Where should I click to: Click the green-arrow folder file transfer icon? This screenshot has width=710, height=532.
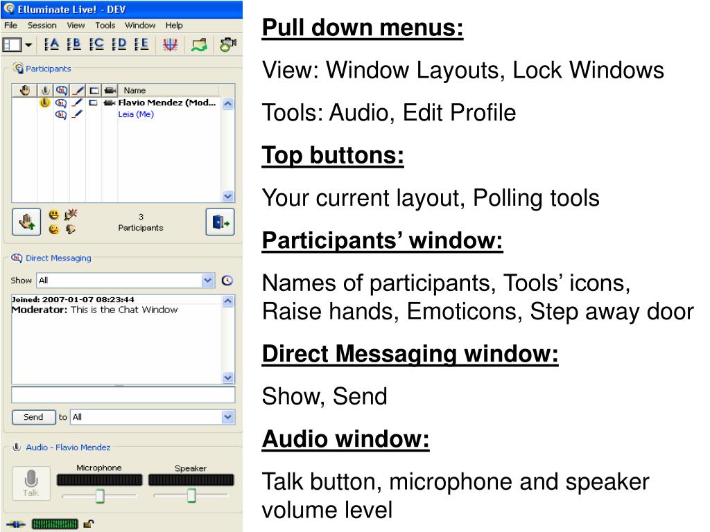(199, 45)
